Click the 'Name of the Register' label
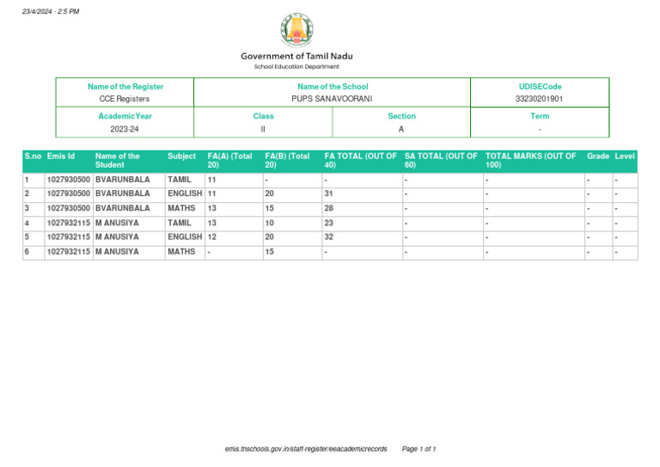Image resolution: width=660 pixels, height=467 pixels. (x=125, y=86)
